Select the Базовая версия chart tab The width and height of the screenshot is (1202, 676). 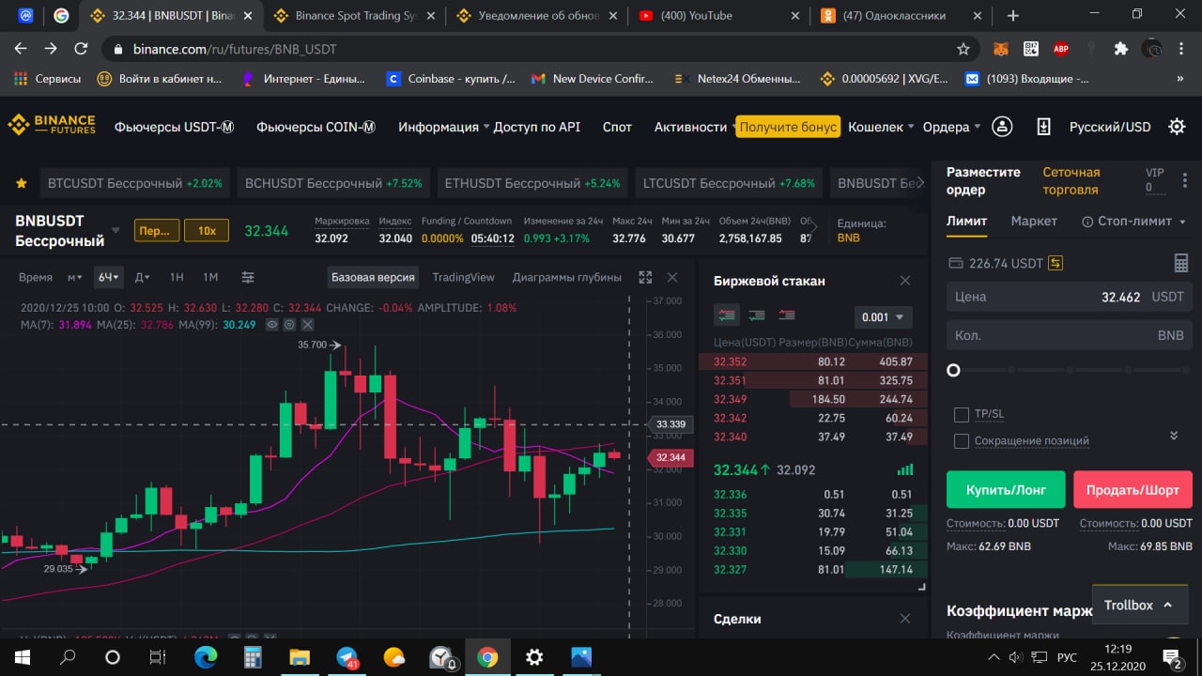pyautogui.click(x=373, y=277)
